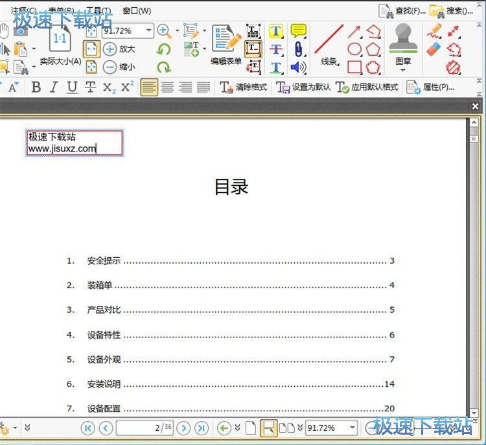Open the Tools (工具) menu
The image size is (486, 445).
[98, 11]
